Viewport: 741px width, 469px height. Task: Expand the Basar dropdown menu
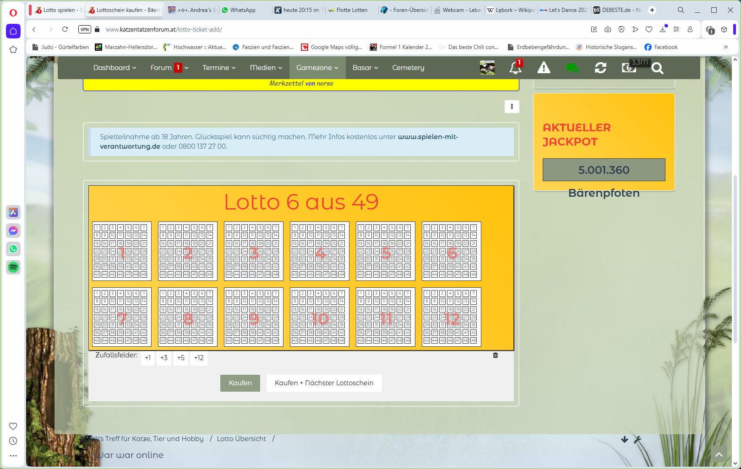tap(365, 68)
